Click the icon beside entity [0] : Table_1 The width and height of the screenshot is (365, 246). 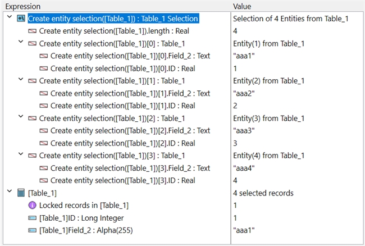coord(33,43)
